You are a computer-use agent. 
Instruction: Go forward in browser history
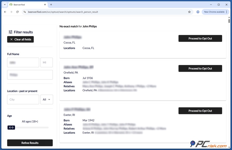pos(11,12)
